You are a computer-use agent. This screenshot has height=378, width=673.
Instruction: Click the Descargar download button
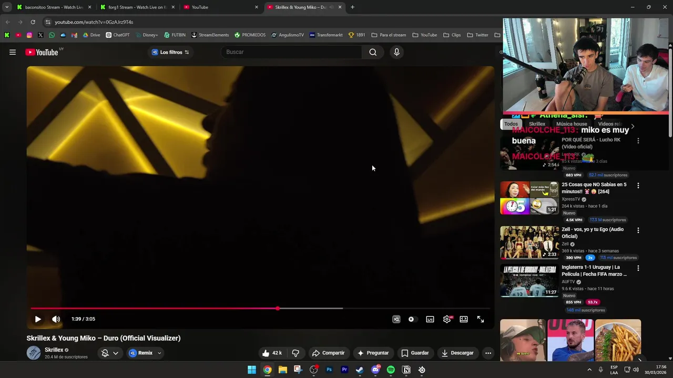point(457,353)
